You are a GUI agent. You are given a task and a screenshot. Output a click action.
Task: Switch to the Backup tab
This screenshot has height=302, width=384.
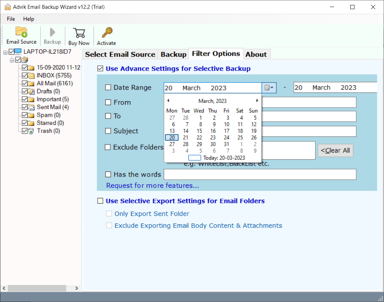(174, 54)
